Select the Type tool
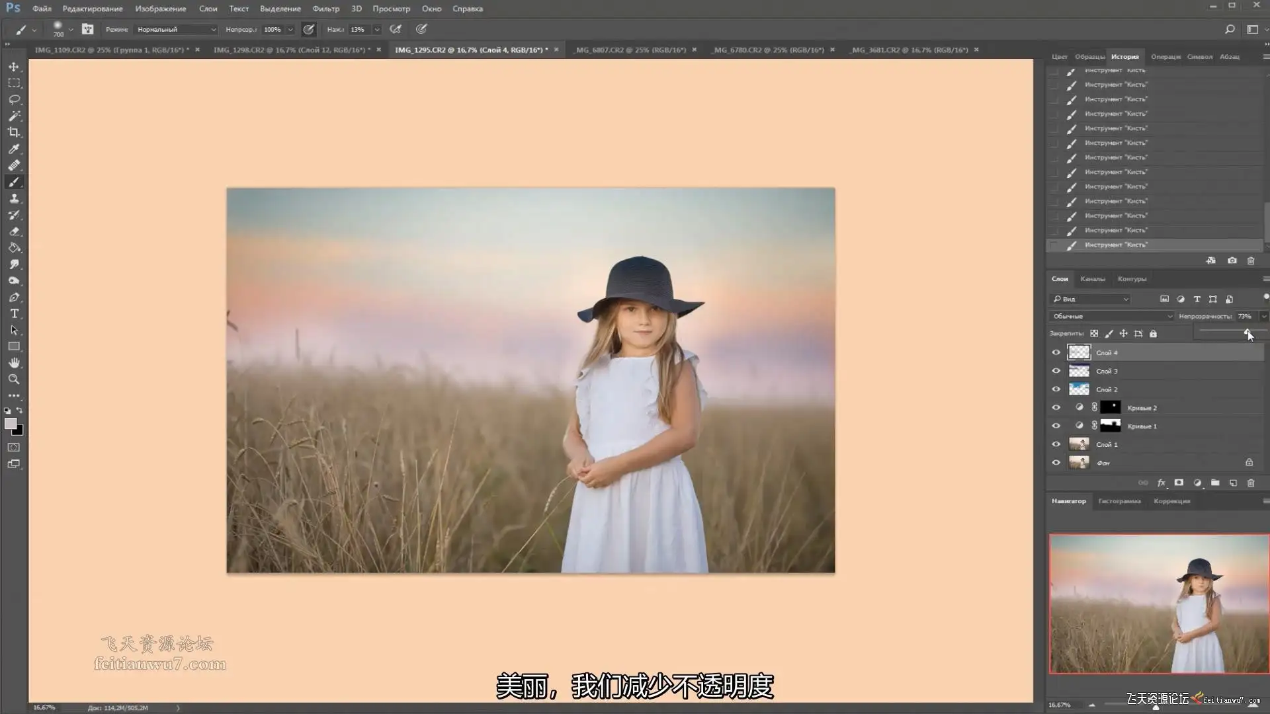Screen dimensions: 1270x714 (x=14, y=313)
